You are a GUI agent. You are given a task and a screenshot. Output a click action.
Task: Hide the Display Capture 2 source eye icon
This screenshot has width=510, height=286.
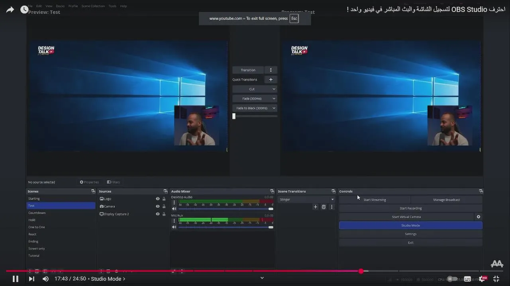click(x=158, y=214)
